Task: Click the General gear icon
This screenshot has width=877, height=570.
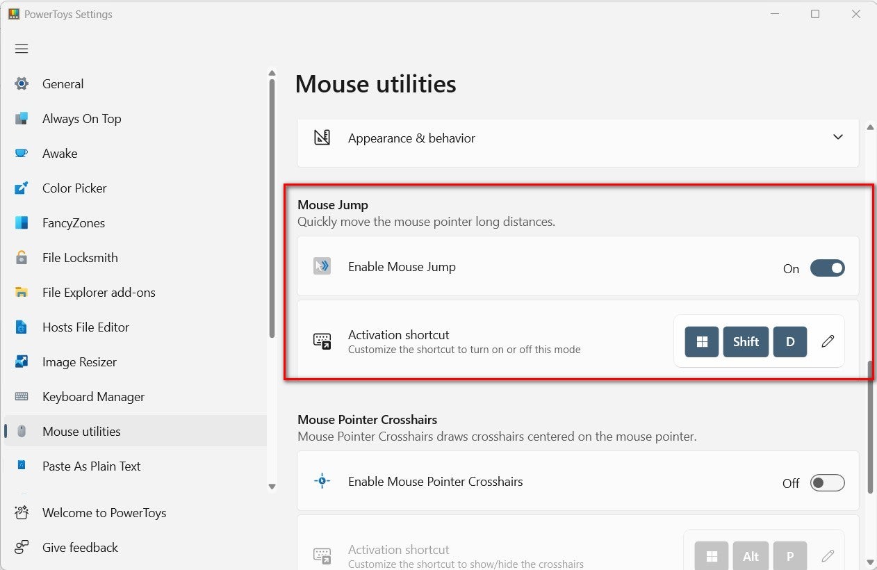Action: 22,83
